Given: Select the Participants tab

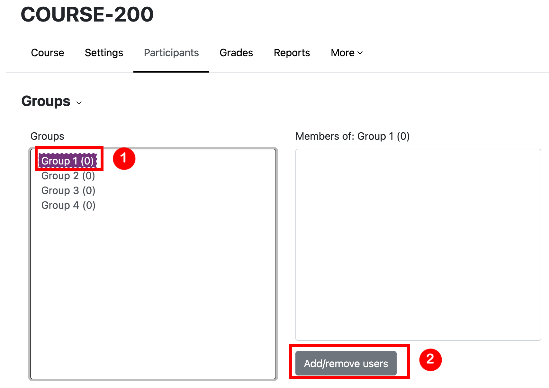Looking at the screenshot, I should pos(171,53).
